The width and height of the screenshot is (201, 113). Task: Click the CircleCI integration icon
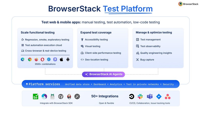pos(131,96)
